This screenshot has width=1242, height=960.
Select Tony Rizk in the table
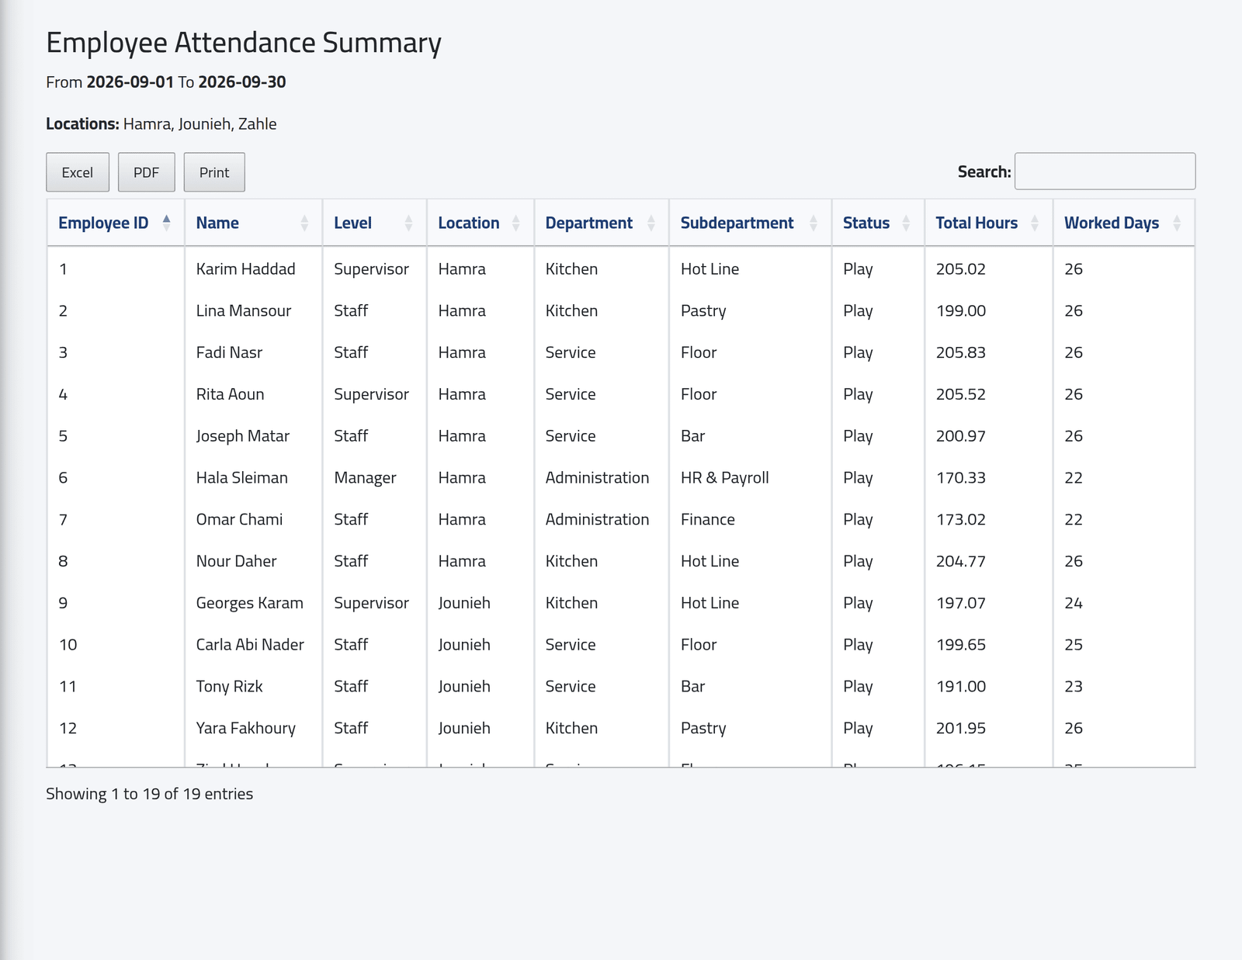coord(229,688)
